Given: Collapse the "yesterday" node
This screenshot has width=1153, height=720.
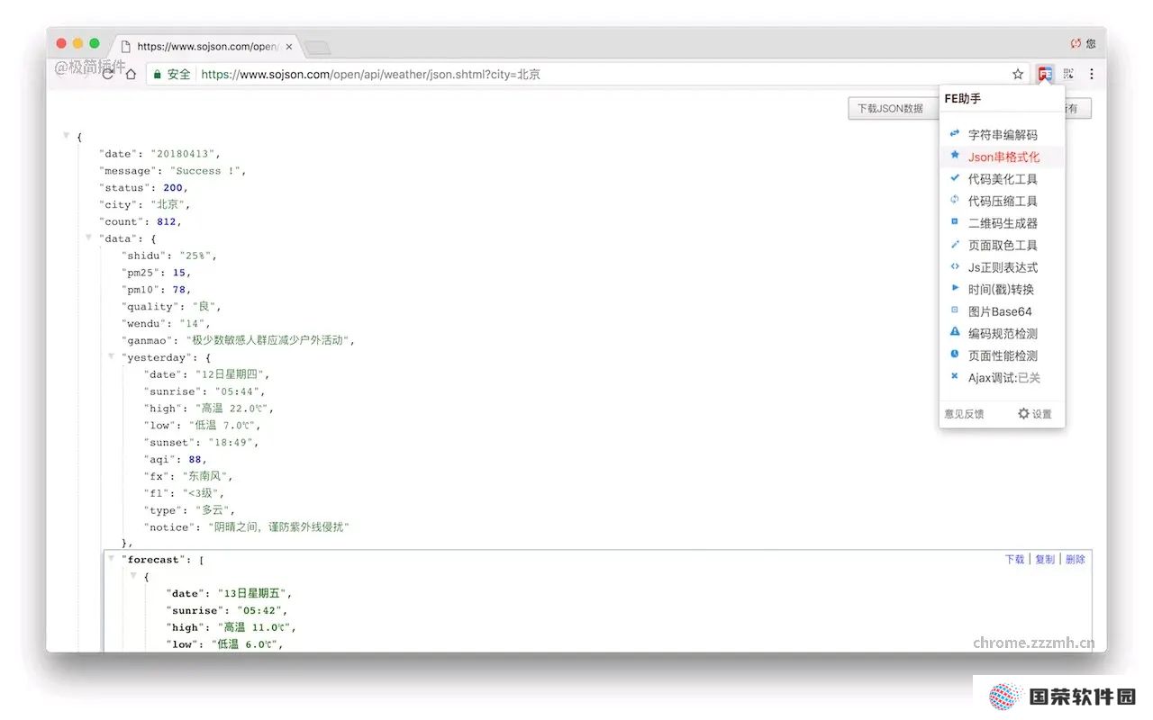Looking at the screenshot, I should pyautogui.click(x=112, y=356).
